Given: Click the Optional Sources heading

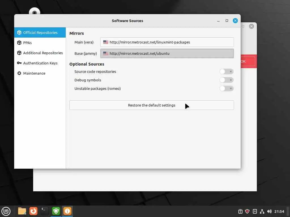Looking at the screenshot, I should point(87,64).
